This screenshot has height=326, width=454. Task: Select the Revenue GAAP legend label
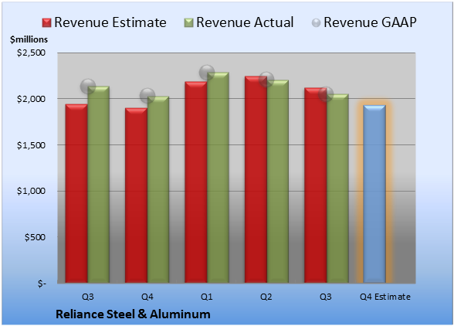[x=370, y=22]
